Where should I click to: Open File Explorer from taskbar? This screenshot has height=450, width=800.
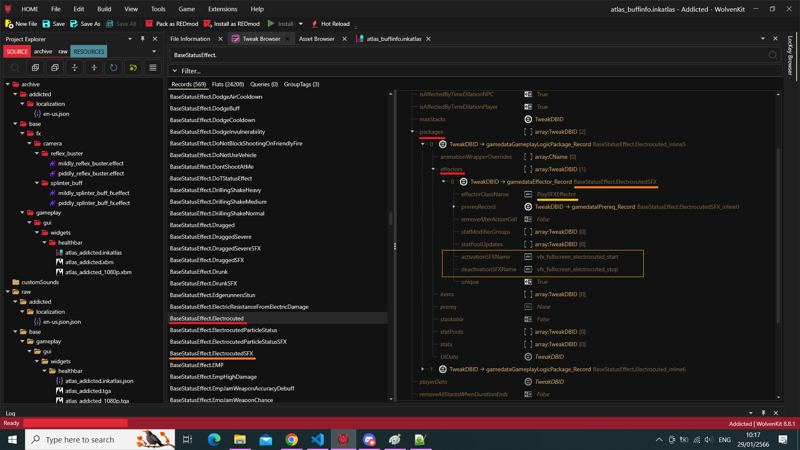click(240, 440)
